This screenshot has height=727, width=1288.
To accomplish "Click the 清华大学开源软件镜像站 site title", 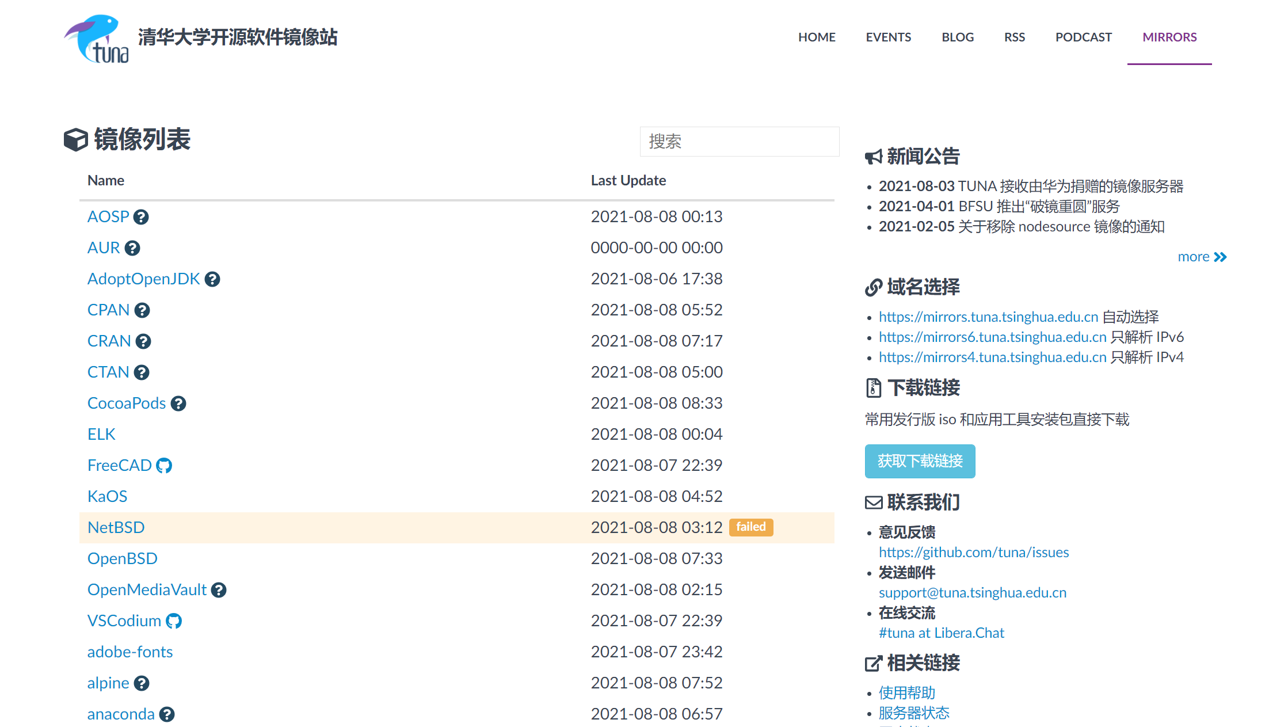I will pos(238,37).
